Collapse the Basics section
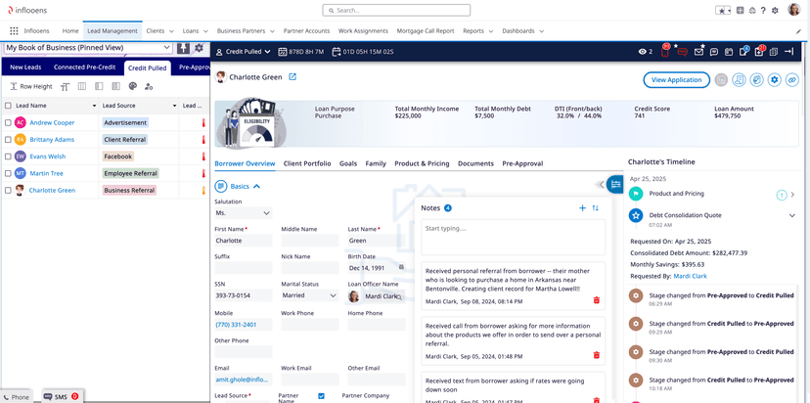 256,186
